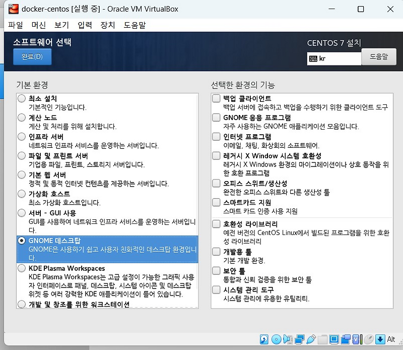Click the audio status icon in status bar

pos(287,339)
